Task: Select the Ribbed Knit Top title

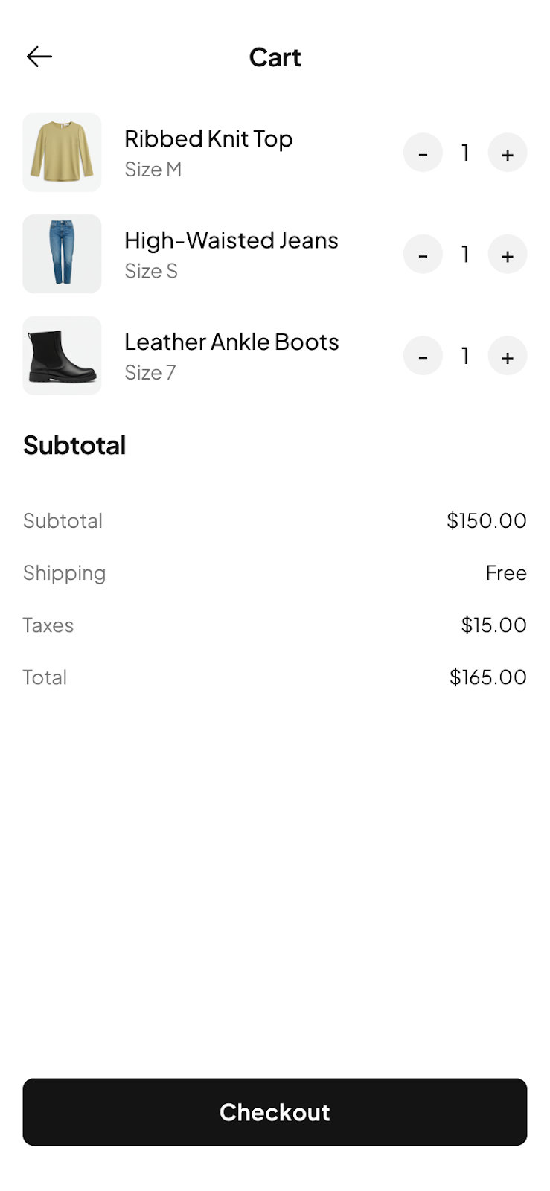Action: pyautogui.click(x=208, y=139)
